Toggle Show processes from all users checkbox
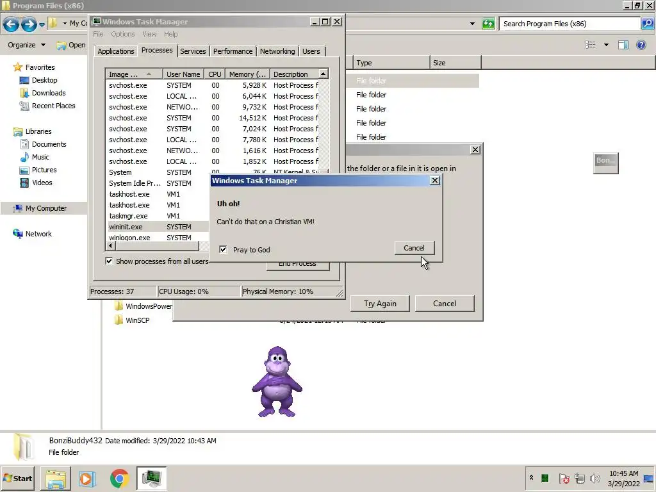Screen dimensions: 656x492 point(109,261)
